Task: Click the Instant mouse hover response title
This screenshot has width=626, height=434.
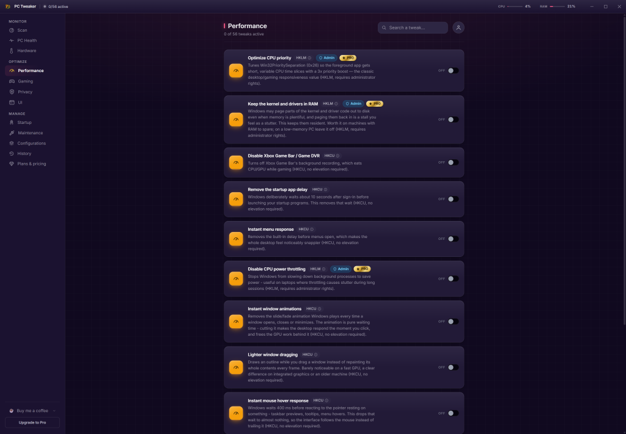Action: (278, 401)
